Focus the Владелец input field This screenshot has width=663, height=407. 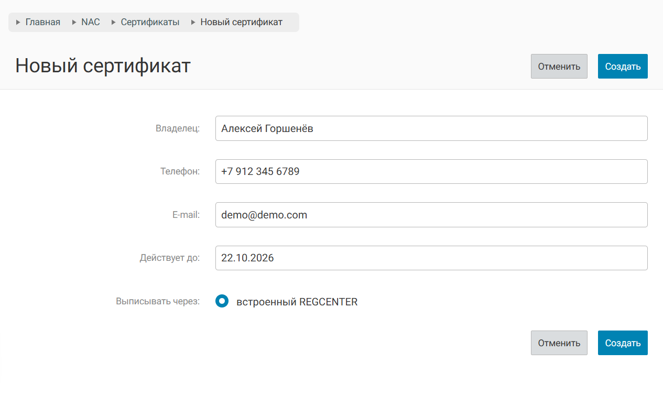pos(431,128)
